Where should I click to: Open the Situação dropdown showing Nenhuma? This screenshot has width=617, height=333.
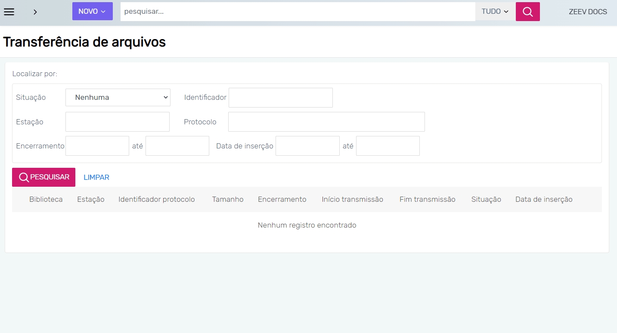(118, 97)
